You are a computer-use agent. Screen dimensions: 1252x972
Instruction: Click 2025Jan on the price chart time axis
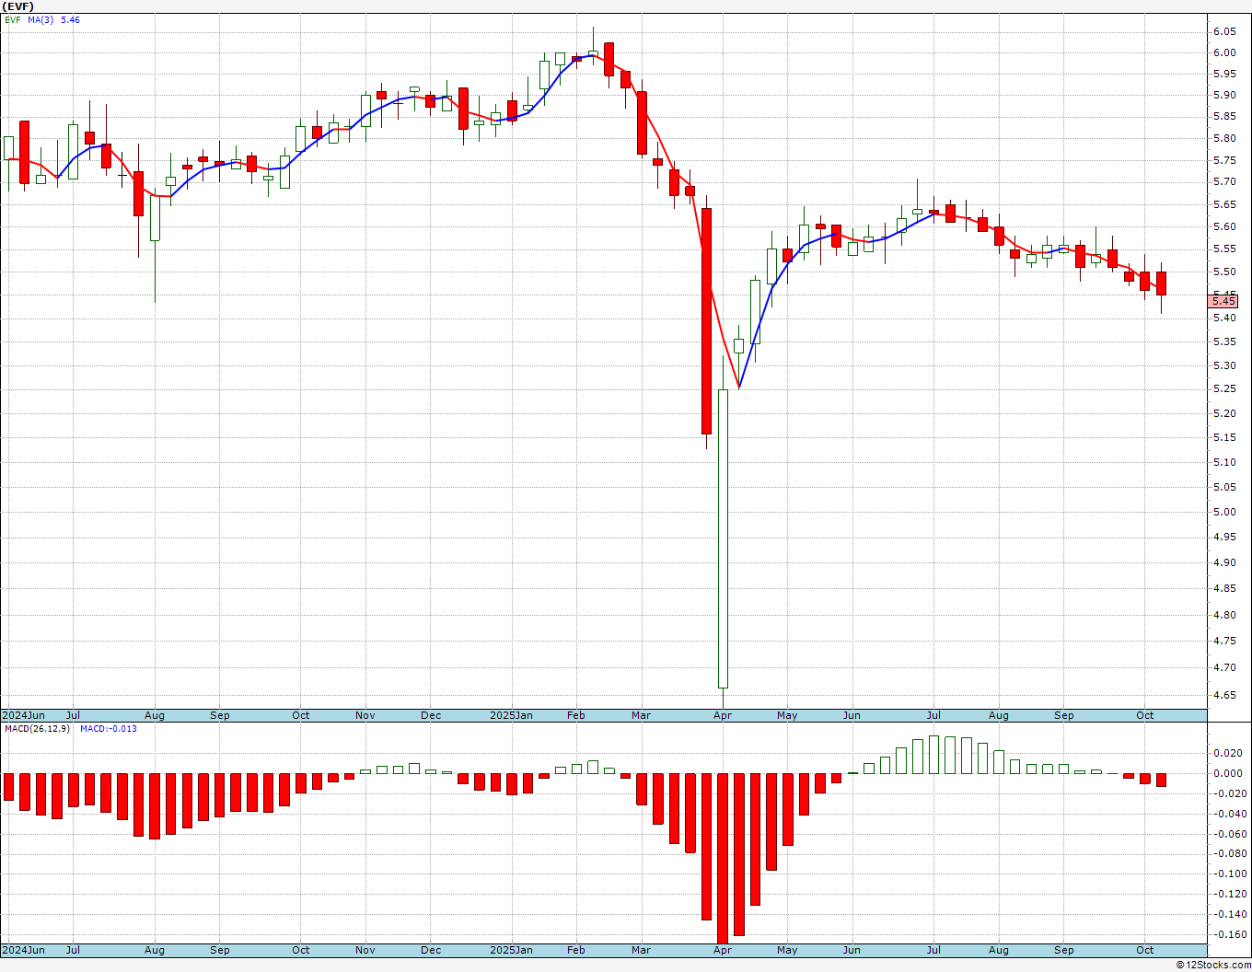click(x=511, y=715)
